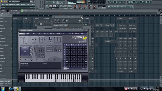Select the RM mode in Sytrus matrix
Screen dimensions: 162x91
pyautogui.click(x=68, y=69)
